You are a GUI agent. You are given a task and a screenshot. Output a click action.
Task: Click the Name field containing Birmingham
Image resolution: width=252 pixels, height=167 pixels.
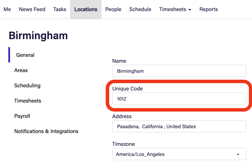tap(179, 71)
